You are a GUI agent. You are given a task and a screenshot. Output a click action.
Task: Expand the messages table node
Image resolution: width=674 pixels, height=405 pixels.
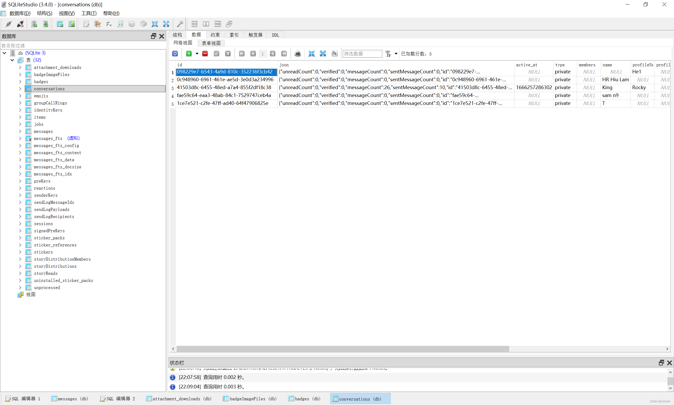click(20, 131)
